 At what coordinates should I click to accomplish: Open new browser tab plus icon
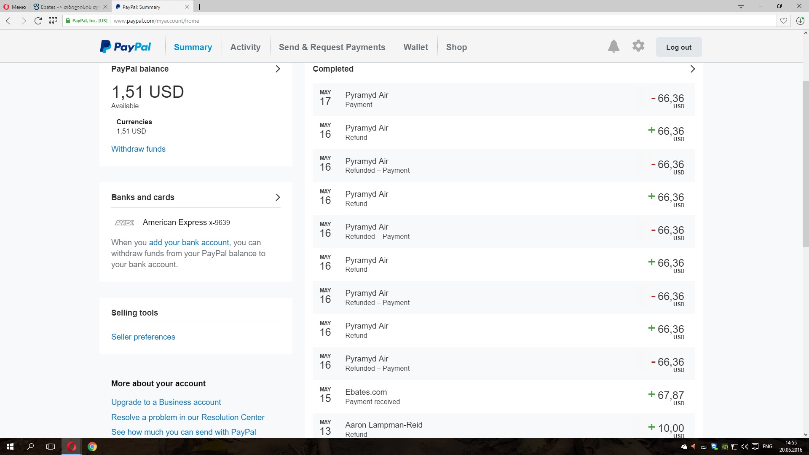click(x=200, y=7)
